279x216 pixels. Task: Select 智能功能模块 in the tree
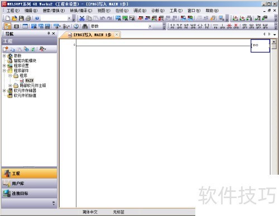click(25, 61)
